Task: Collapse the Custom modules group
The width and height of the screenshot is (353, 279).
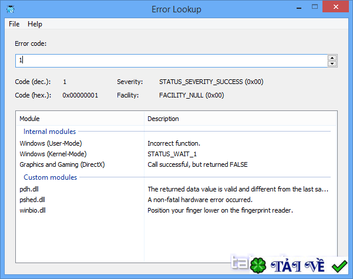Action: pyautogui.click(x=50, y=177)
